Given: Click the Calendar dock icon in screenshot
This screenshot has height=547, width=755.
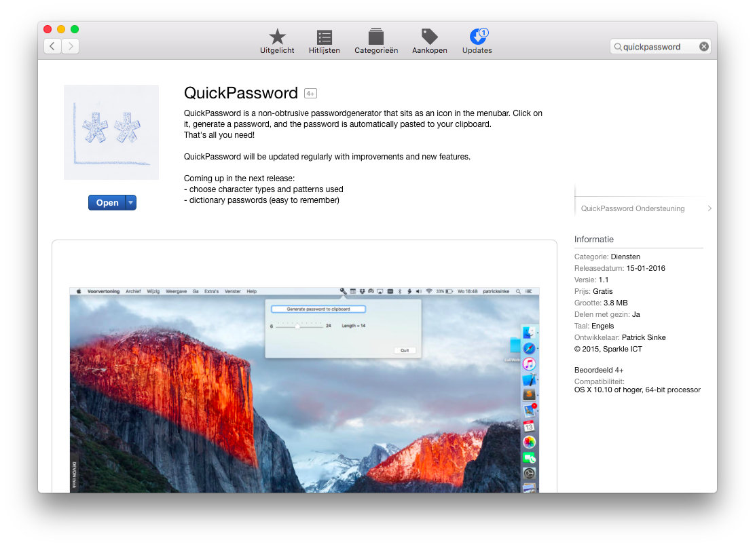Looking at the screenshot, I should click(529, 426).
